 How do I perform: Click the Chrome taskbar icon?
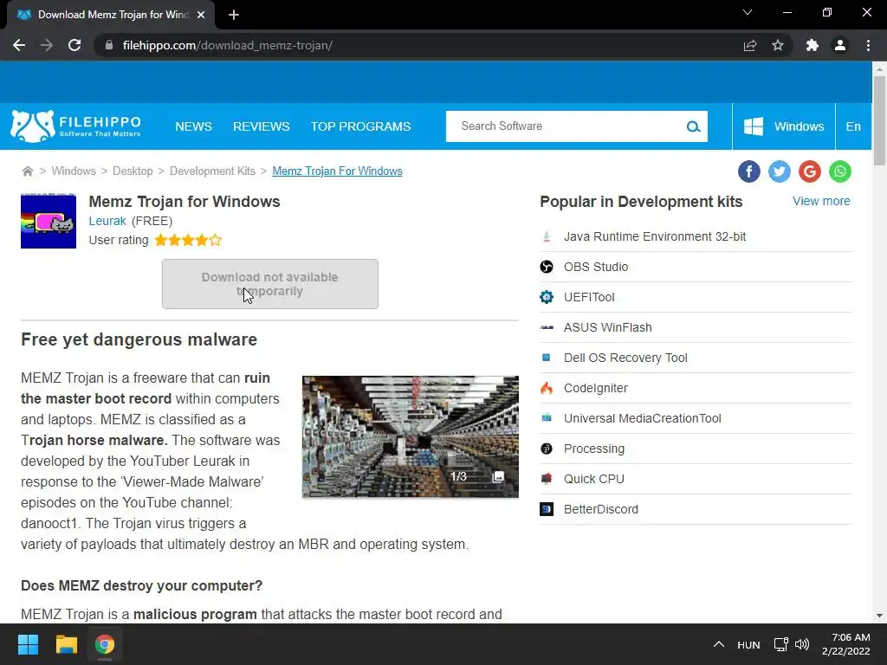point(104,644)
